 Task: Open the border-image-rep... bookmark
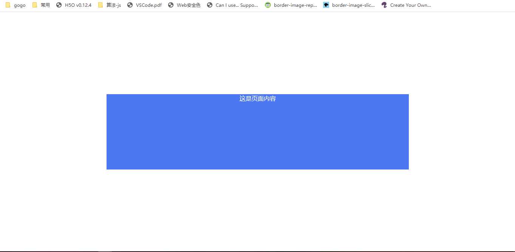pos(291,5)
